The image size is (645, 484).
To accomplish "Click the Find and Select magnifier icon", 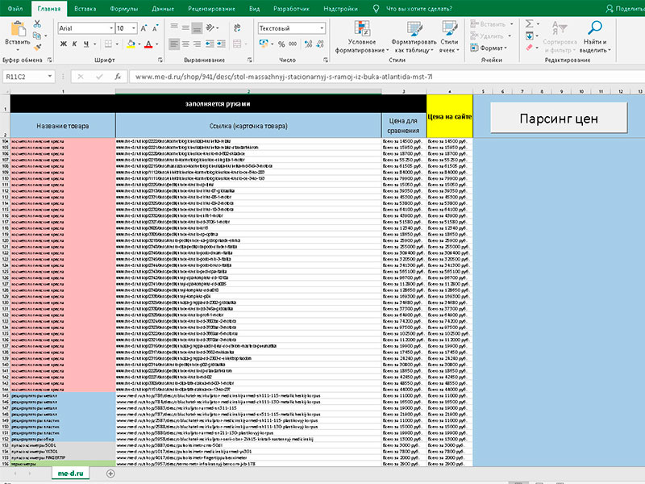I will coord(594,28).
